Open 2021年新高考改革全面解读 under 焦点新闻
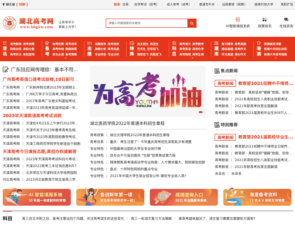This screenshot has width=295, height=227. click(x=256, y=106)
